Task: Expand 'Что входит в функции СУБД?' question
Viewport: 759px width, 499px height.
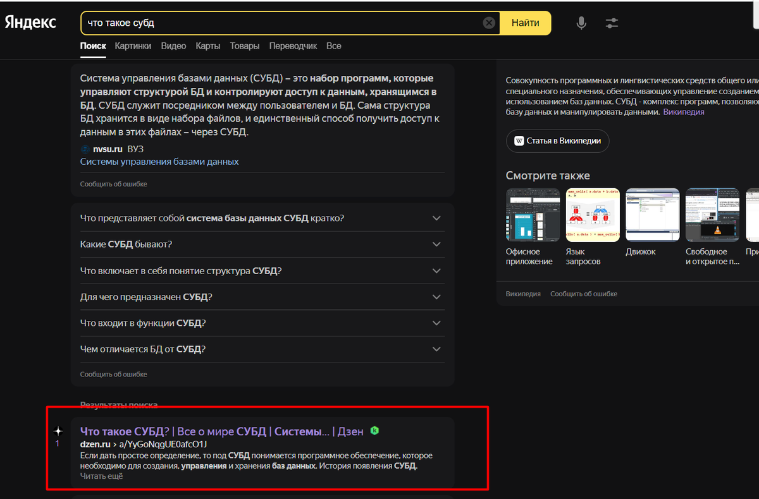Action: pos(262,323)
